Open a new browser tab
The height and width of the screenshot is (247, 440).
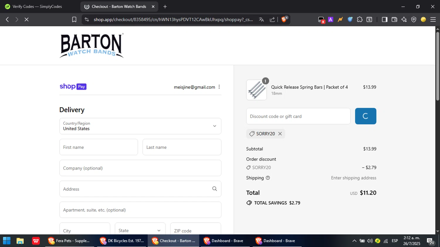(165, 6)
